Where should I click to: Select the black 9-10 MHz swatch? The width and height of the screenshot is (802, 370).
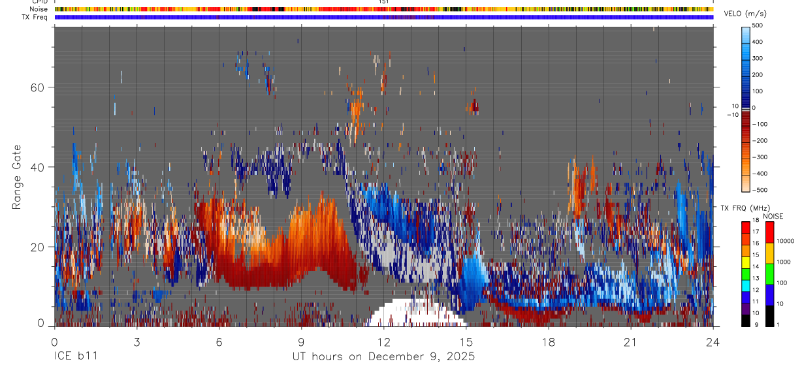point(745,320)
